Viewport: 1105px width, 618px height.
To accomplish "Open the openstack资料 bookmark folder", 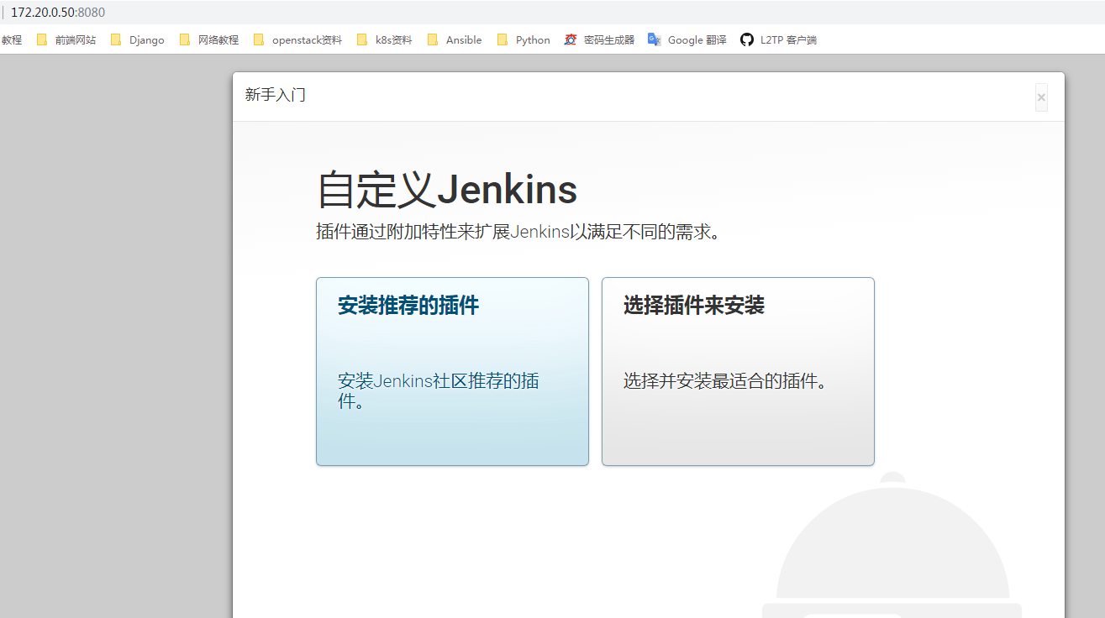I will [x=297, y=39].
